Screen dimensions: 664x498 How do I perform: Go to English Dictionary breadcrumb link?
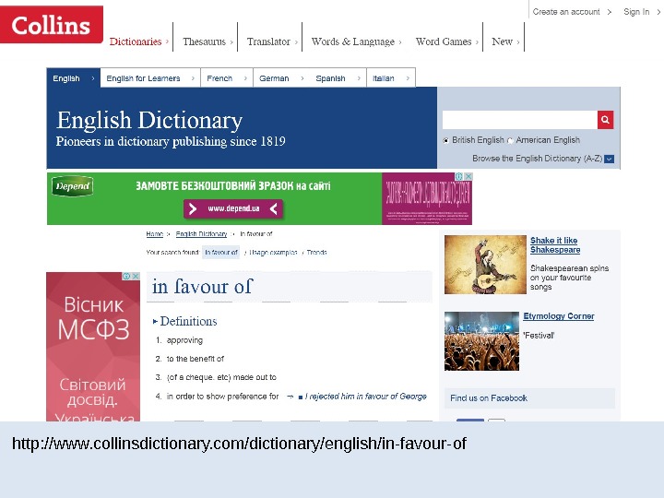pos(202,233)
